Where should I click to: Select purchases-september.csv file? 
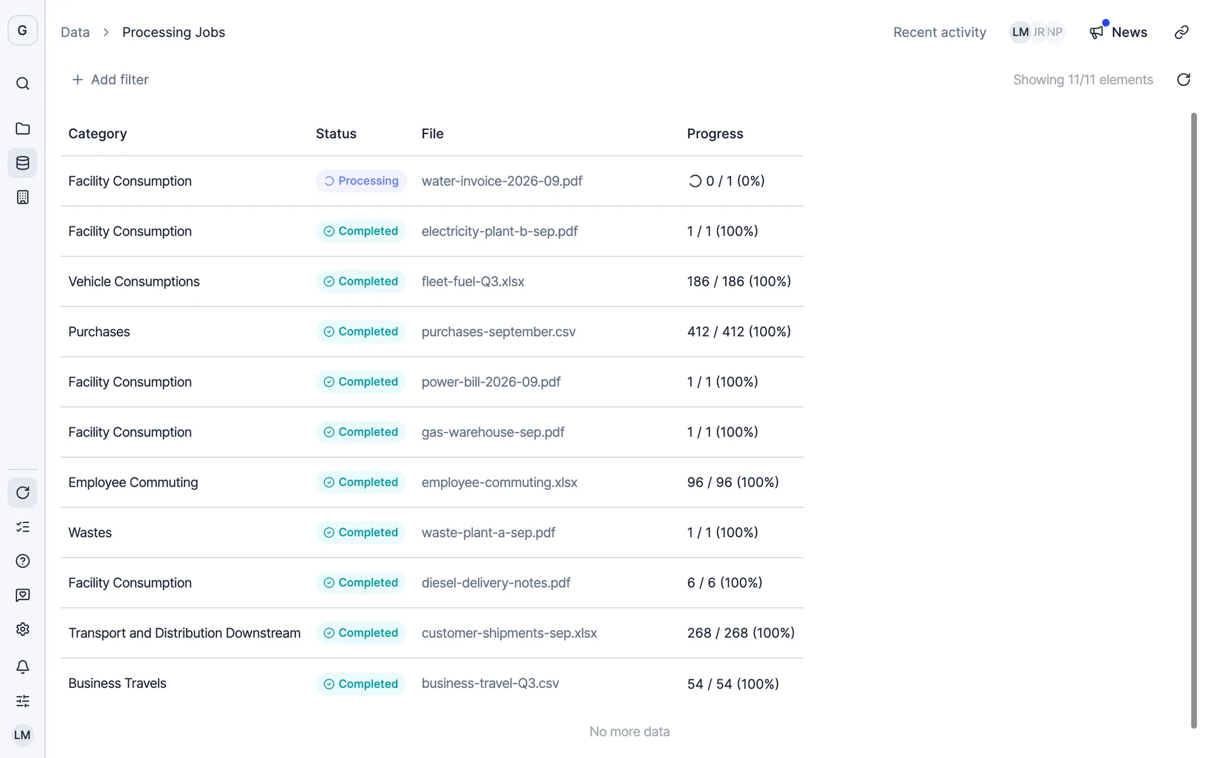(498, 331)
